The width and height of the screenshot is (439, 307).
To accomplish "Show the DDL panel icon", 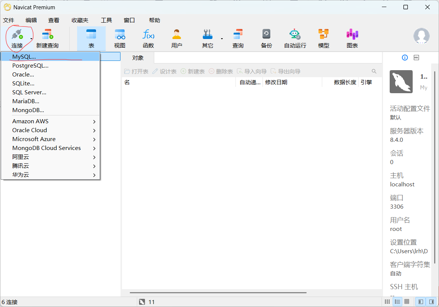I will click(x=417, y=58).
